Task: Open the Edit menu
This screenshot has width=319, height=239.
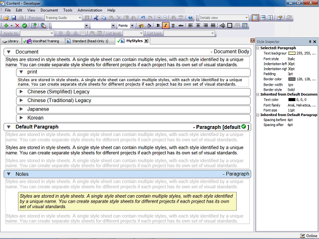Action: 19,10
